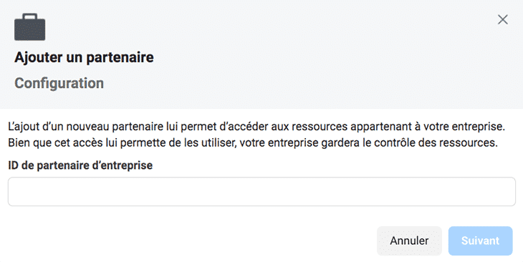Proceed to next step with Suivant
The height and width of the screenshot is (262, 523).
480,241
